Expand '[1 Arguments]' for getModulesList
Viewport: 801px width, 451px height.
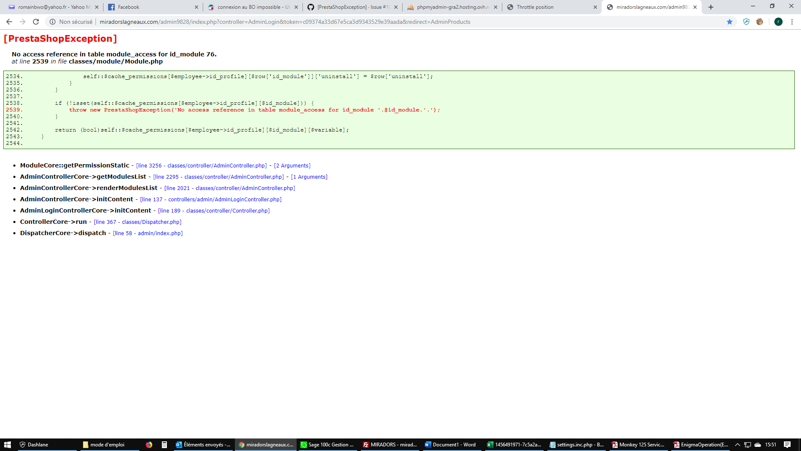(309, 177)
